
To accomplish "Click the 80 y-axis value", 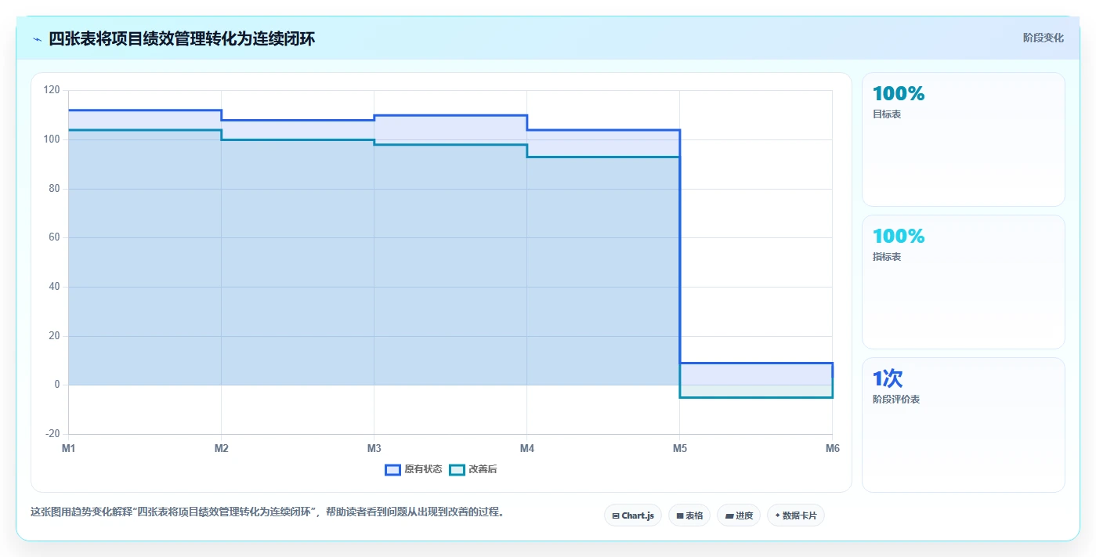I will (x=54, y=189).
